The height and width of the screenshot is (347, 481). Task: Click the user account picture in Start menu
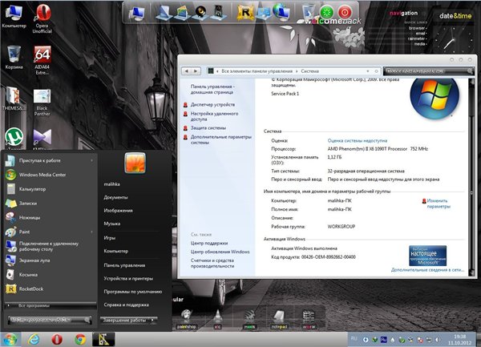click(134, 163)
